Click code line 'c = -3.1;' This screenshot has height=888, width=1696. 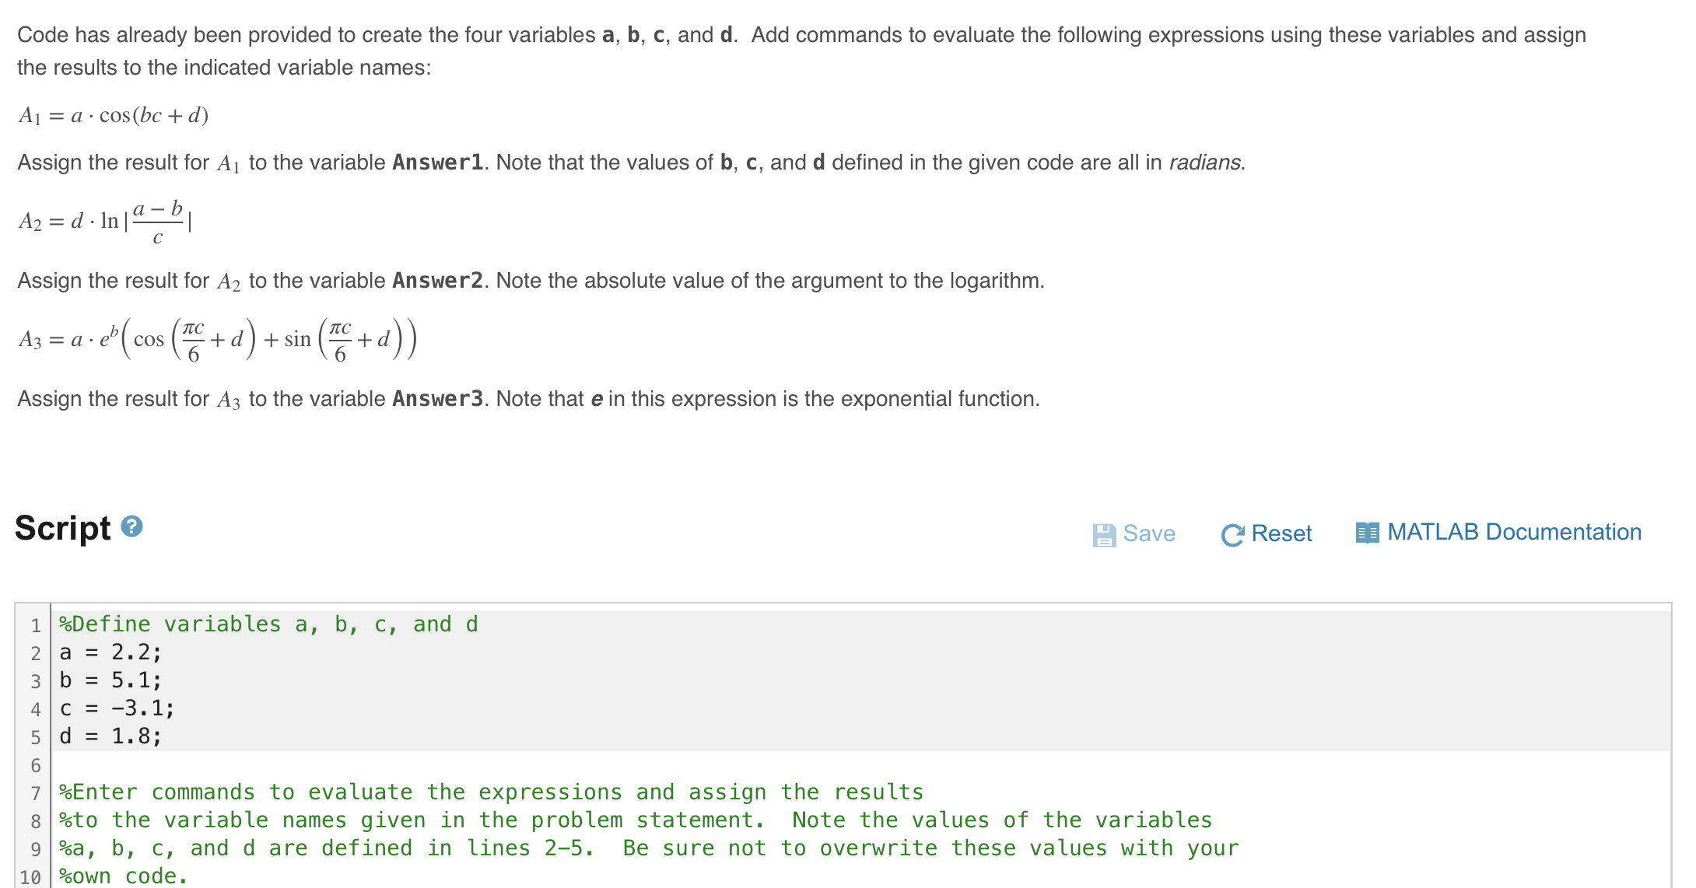coord(115,708)
